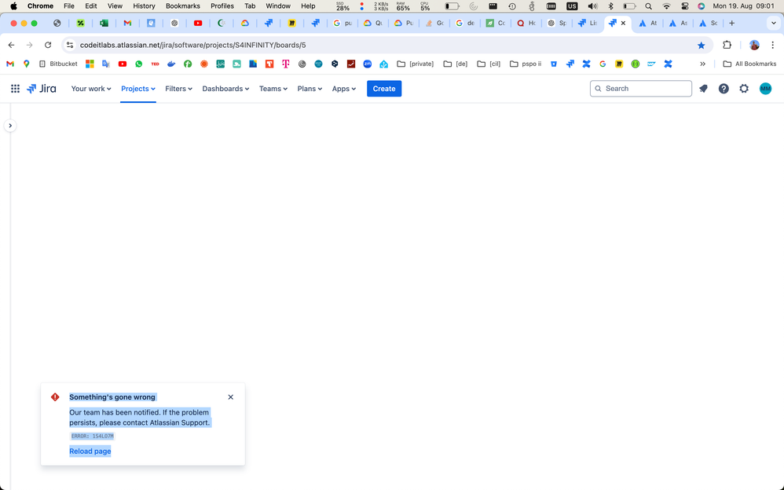This screenshot has width=784, height=490.
Task: Open the Google Maps bookmark icon
Action: 26,64
